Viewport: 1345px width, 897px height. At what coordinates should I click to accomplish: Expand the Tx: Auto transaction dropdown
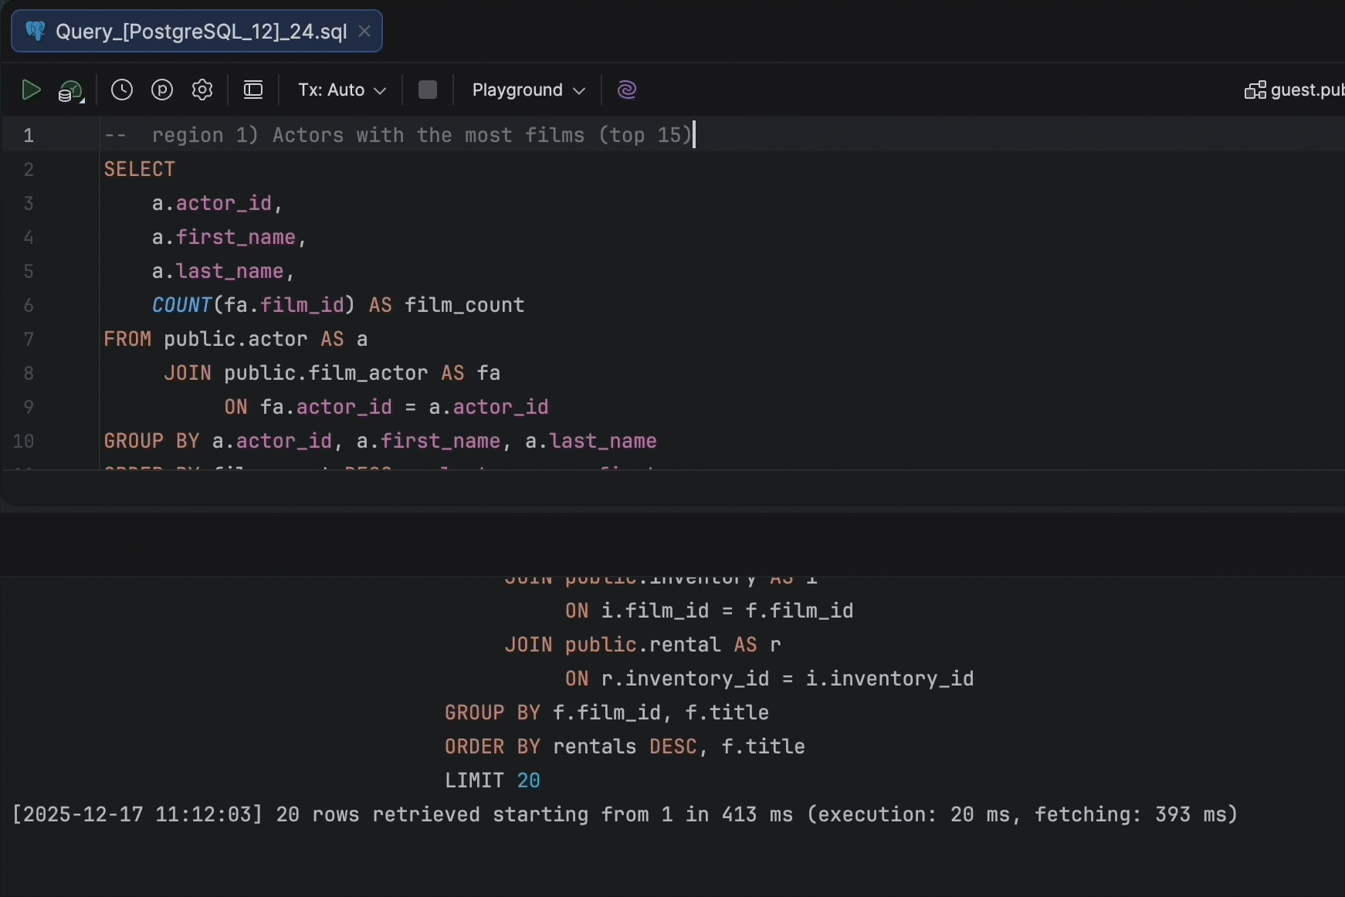341,90
